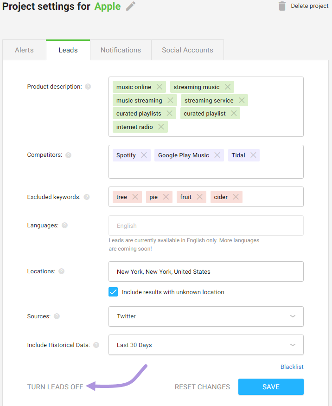Open the Blacklist link
332x406 pixels.
click(292, 367)
